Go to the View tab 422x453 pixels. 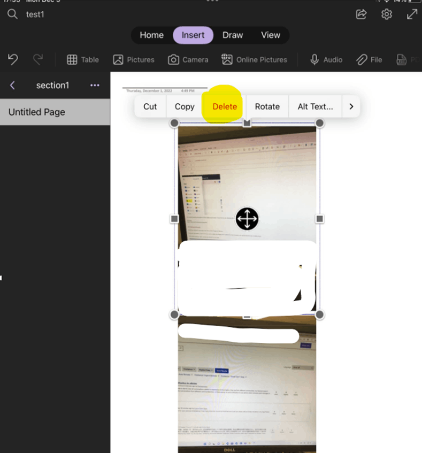coord(271,35)
